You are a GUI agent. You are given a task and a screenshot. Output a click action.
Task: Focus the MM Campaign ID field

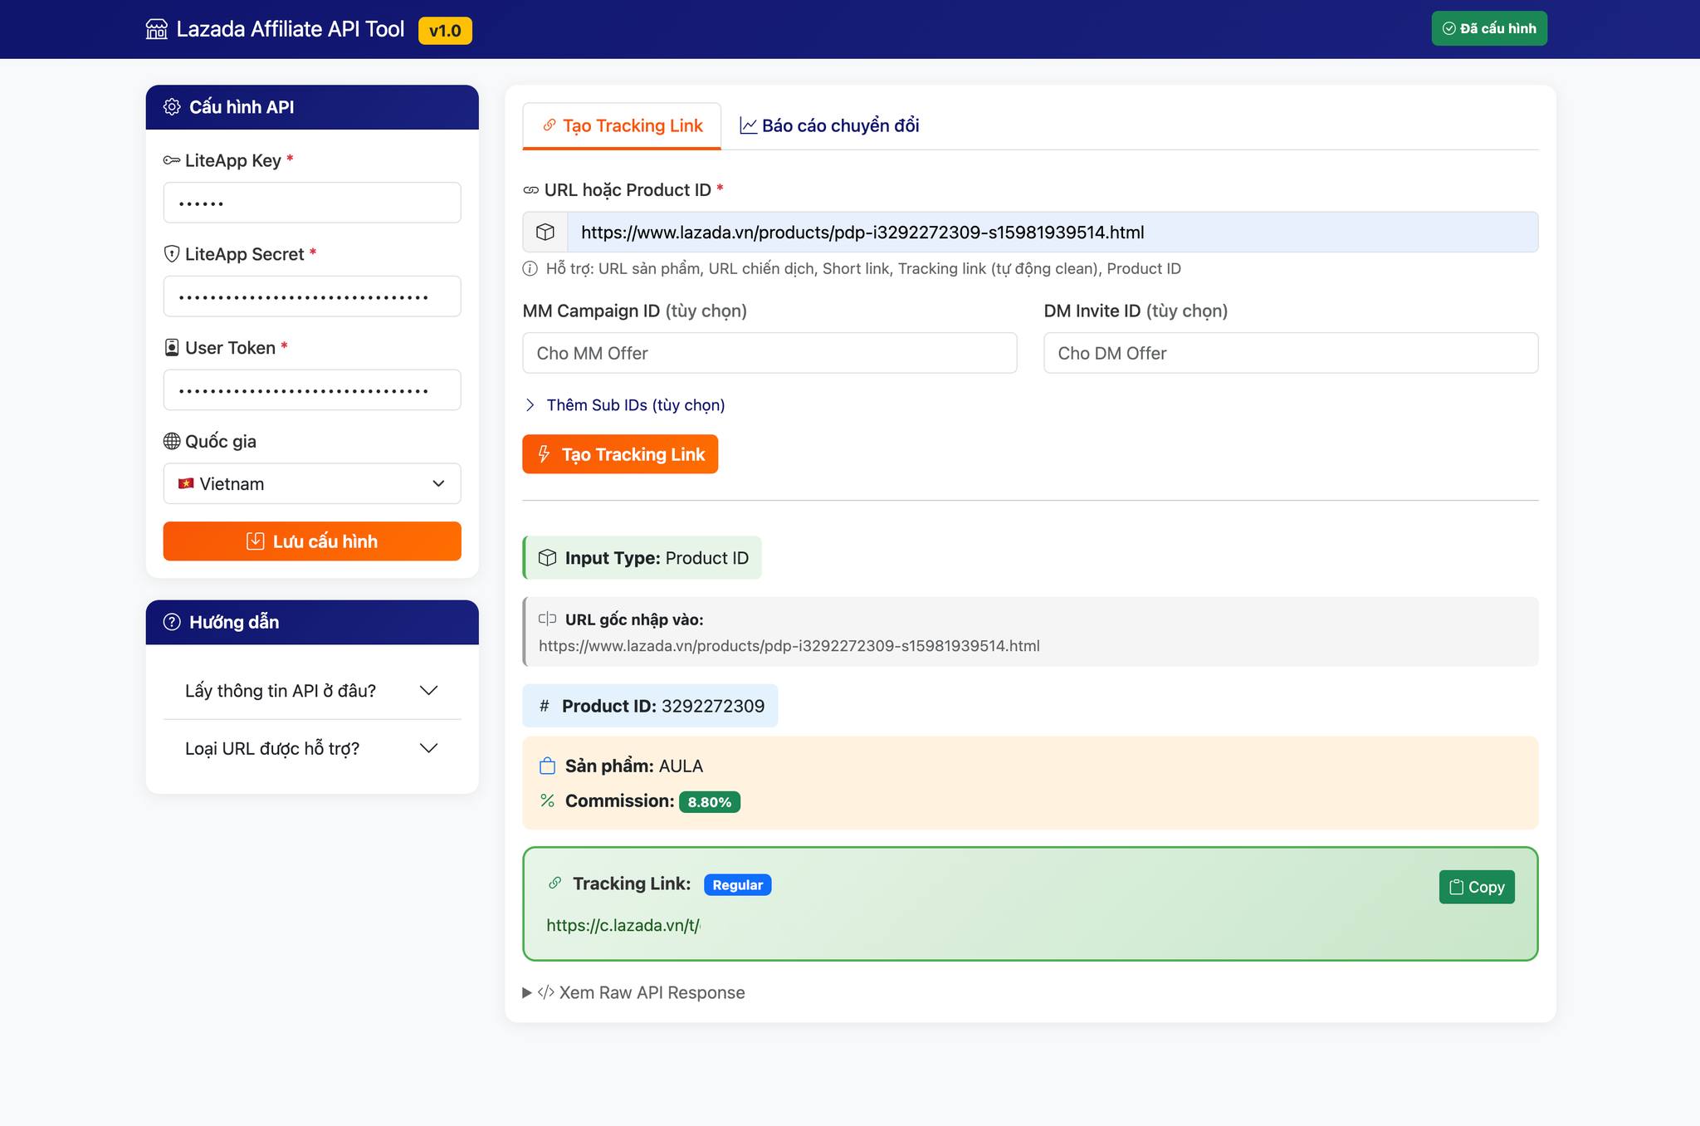769,353
